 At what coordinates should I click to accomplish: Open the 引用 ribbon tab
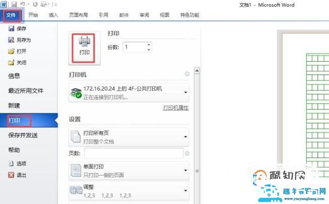[103, 15]
